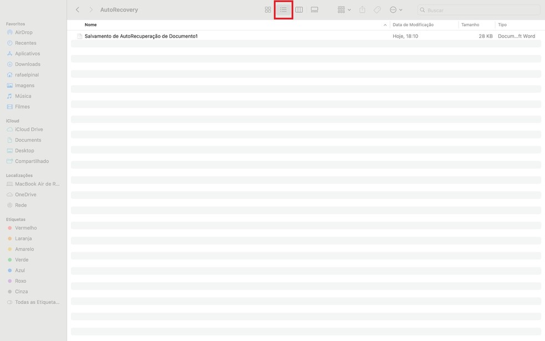545x341 pixels.
Task: Go back with the left chevron
Action: pyautogui.click(x=78, y=10)
